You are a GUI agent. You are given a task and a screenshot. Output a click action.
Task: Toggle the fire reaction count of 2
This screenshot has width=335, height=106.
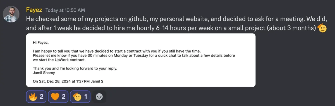coord(41,97)
